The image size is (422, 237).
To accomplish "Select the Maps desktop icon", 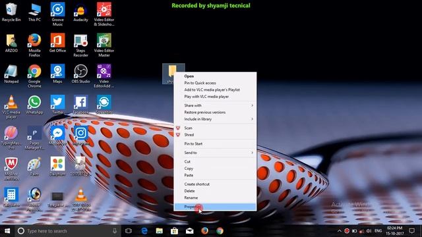I will tap(57, 74).
